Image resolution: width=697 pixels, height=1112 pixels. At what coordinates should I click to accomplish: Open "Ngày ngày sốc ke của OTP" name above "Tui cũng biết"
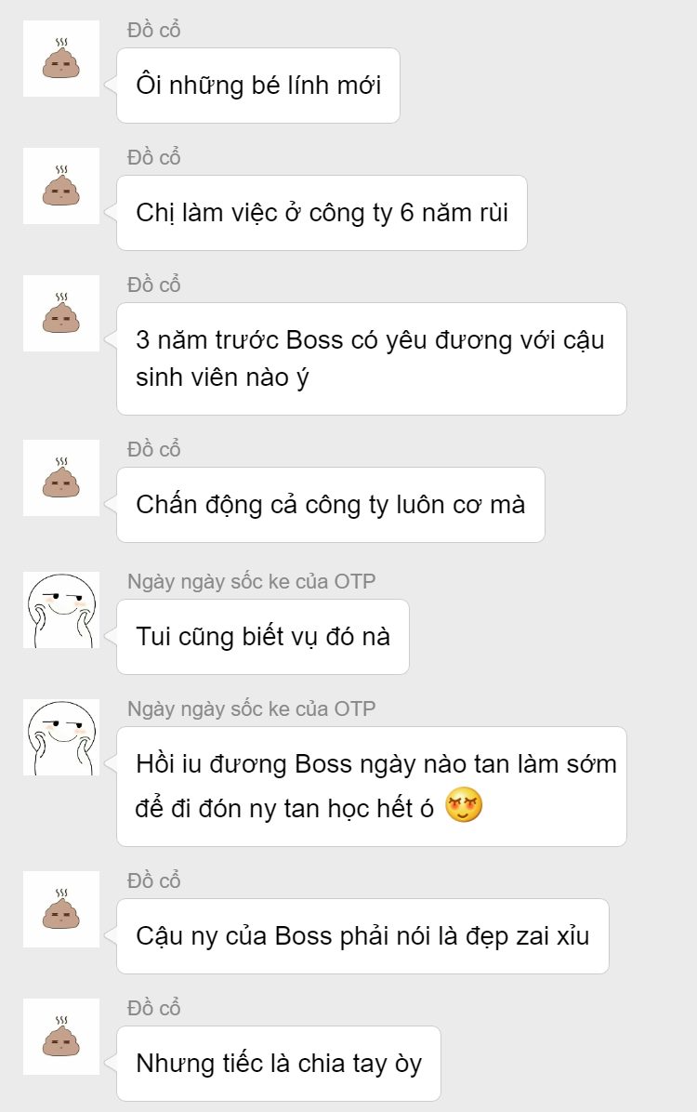click(x=251, y=581)
